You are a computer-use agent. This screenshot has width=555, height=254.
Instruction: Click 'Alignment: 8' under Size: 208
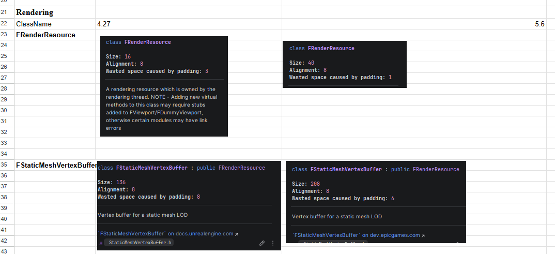point(311,191)
